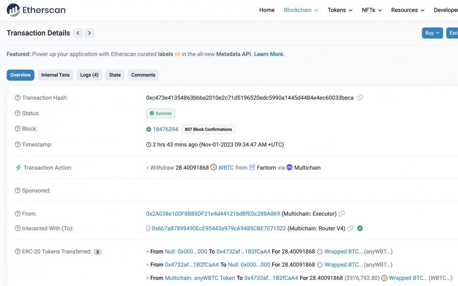Click the Fantom network icon
Viewport: 458px width, 286px height.
click(x=252, y=168)
